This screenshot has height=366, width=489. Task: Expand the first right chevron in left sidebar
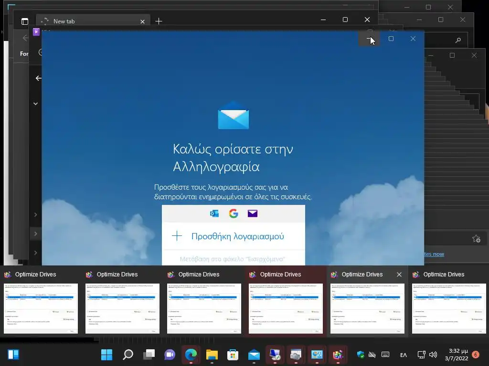click(35, 215)
